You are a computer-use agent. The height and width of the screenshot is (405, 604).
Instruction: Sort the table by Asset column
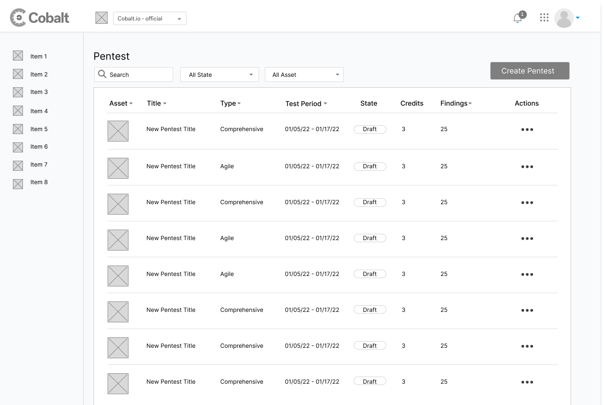click(121, 103)
